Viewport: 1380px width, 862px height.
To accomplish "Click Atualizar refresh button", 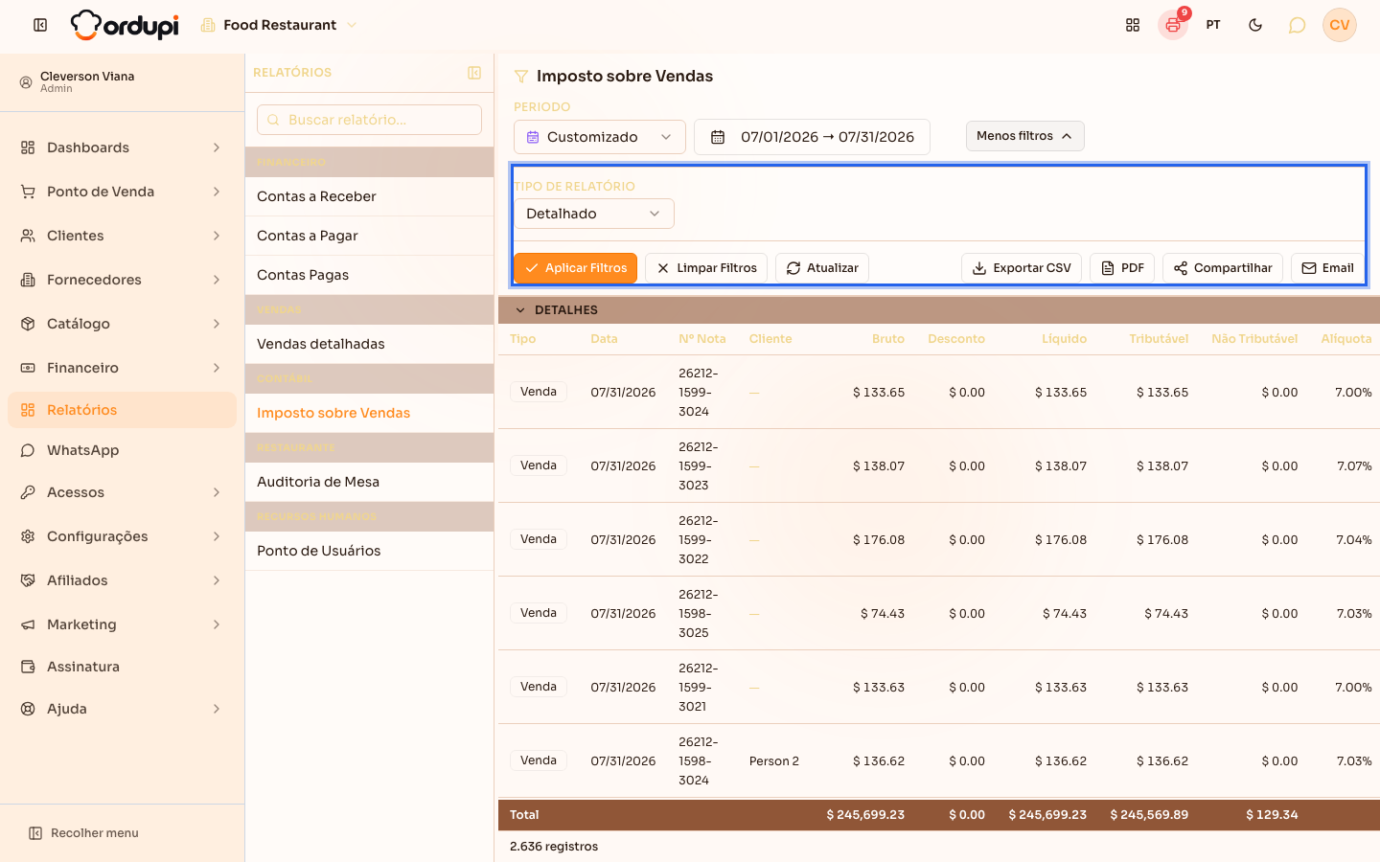I will point(822,268).
